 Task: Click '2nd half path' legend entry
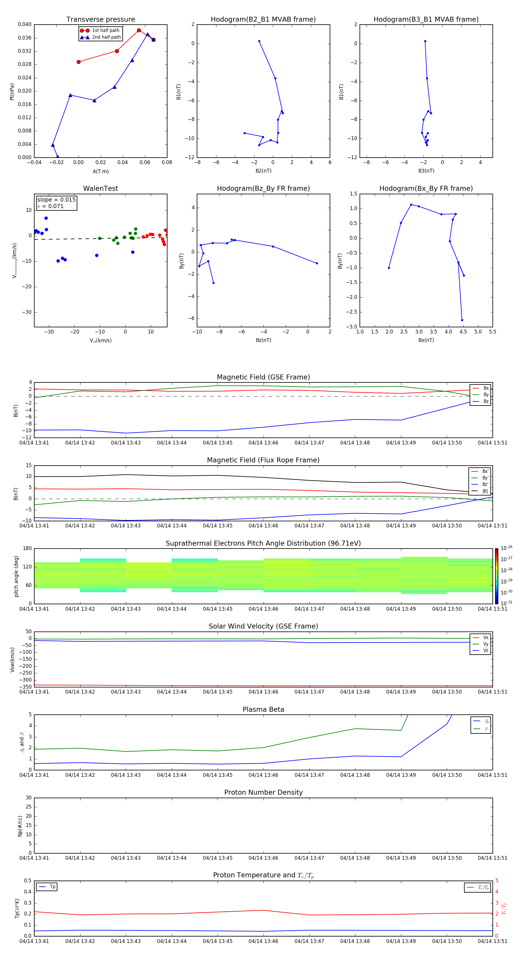tap(100, 37)
